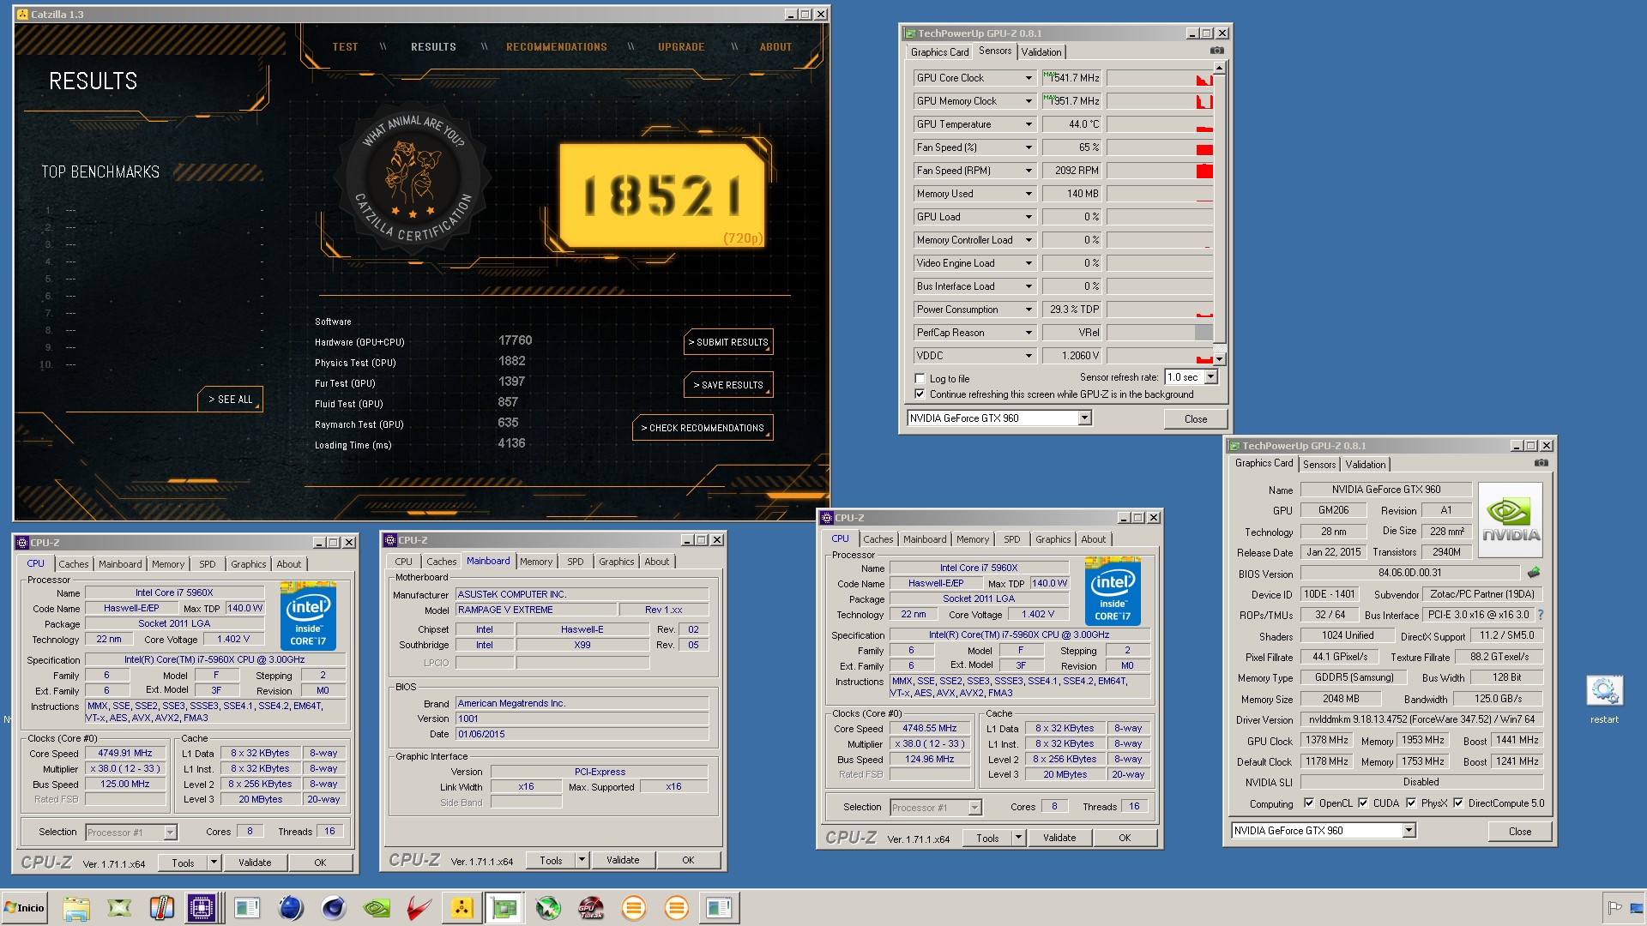Viewport: 1647px width, 926px height.
Task: Open the Cinema 4D sphere taskbar icon
Action: 334,908
